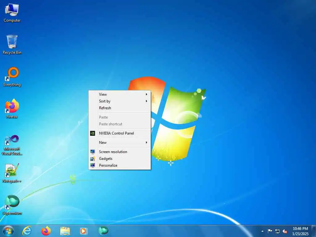The height and width of the screenshot is (237, 316).
Task: Choose Gadgets from the context menu
Action: pyautogui.click(x=120, y=159)
